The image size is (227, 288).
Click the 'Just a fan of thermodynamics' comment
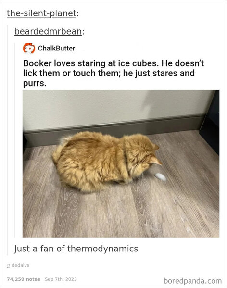76,249
